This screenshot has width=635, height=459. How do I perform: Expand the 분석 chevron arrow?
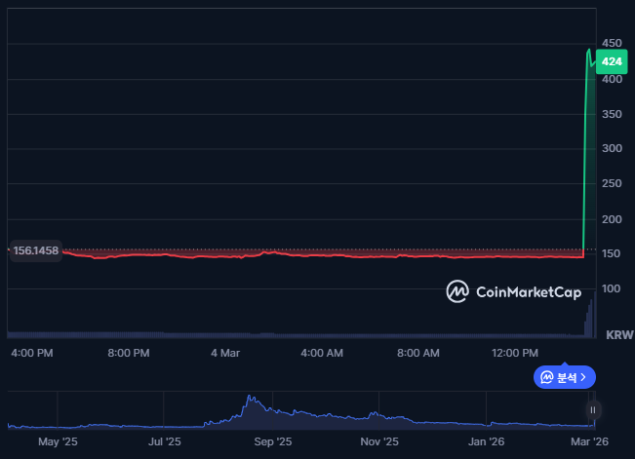pyautogui.click(x=583, y=377)
